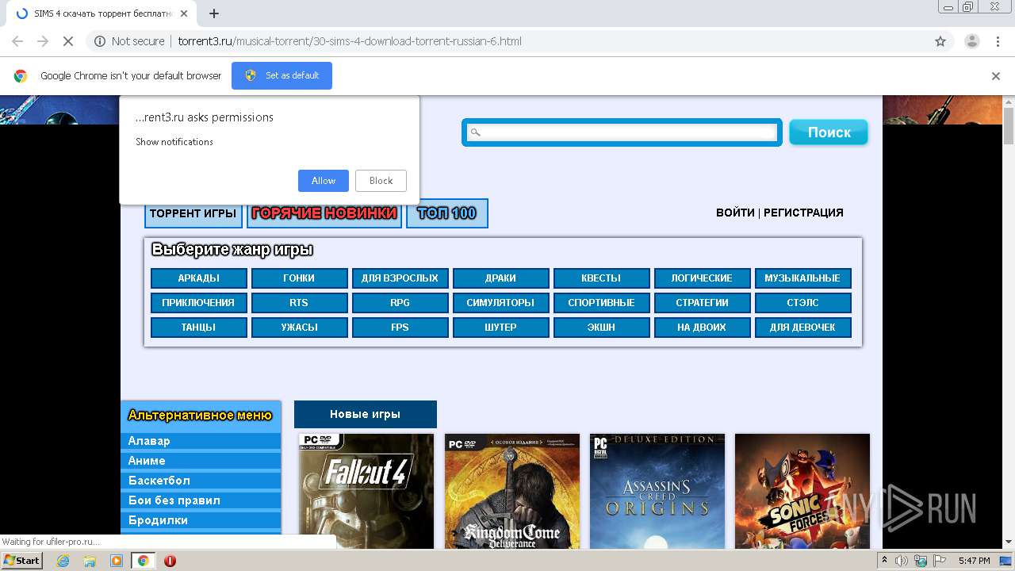
Task: Stop loading the page
Action: click(68, 41)
